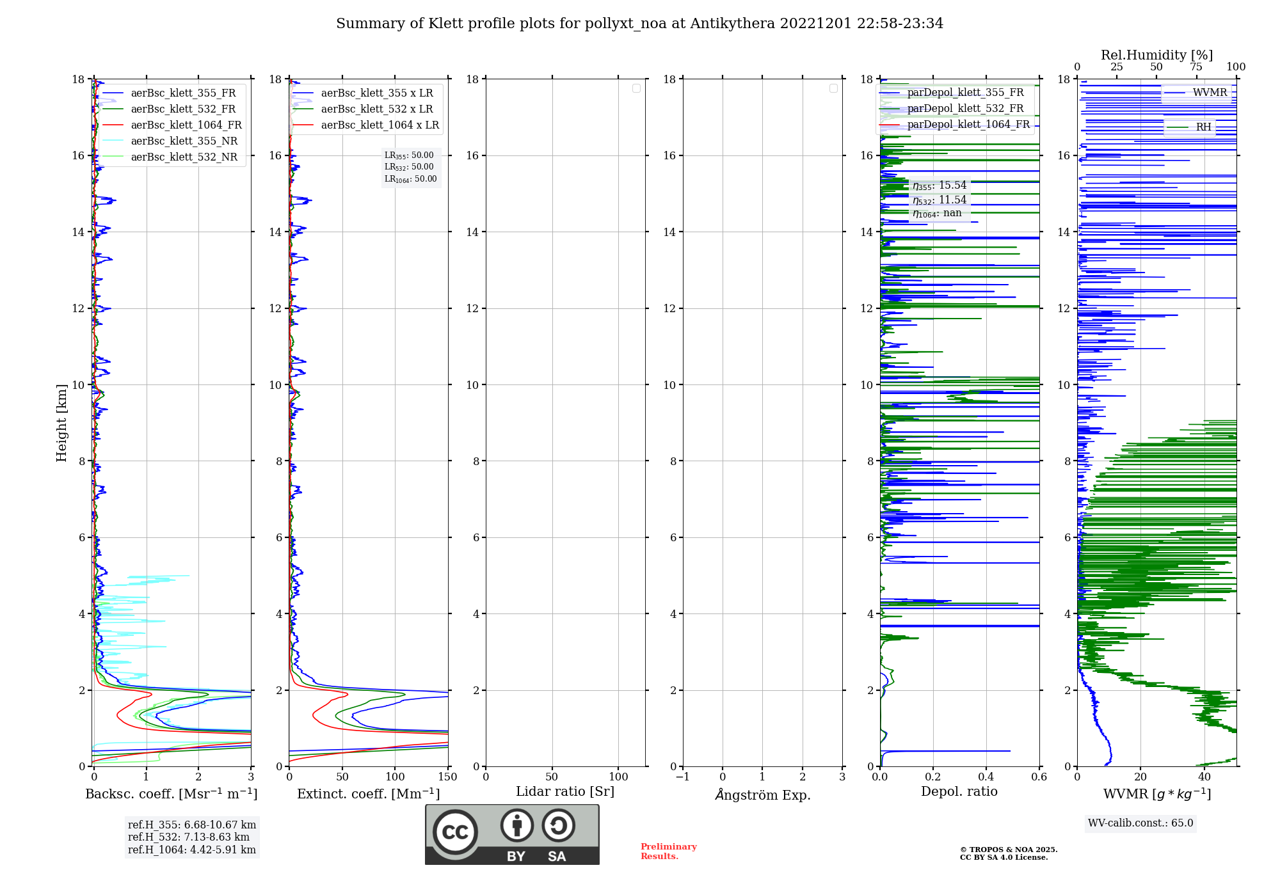Select the WVMR legend entry

1196,93
